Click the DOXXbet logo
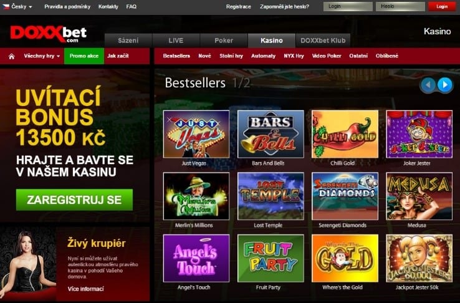This screenshot has width=460, height=303. click(49, 34)
